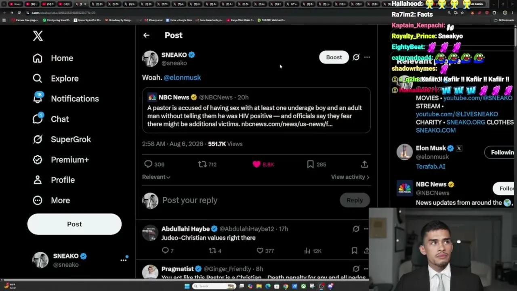
Task: Open the Home page from sidebar
Action: [53, 58]
